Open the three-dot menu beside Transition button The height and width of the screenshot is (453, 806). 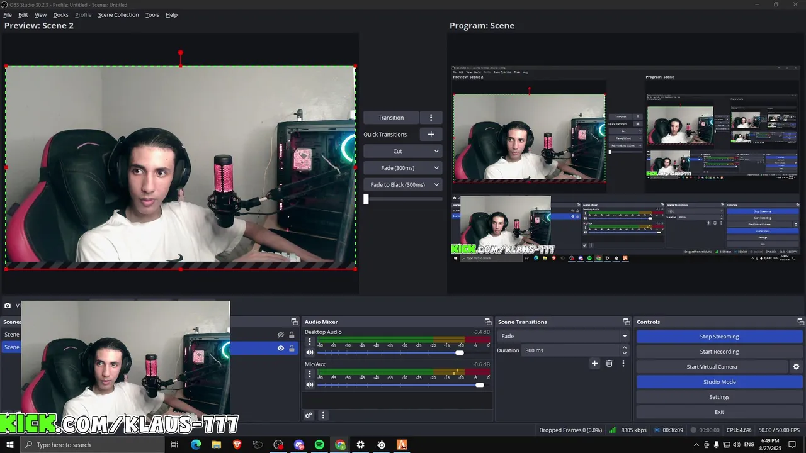click(431, 118)
